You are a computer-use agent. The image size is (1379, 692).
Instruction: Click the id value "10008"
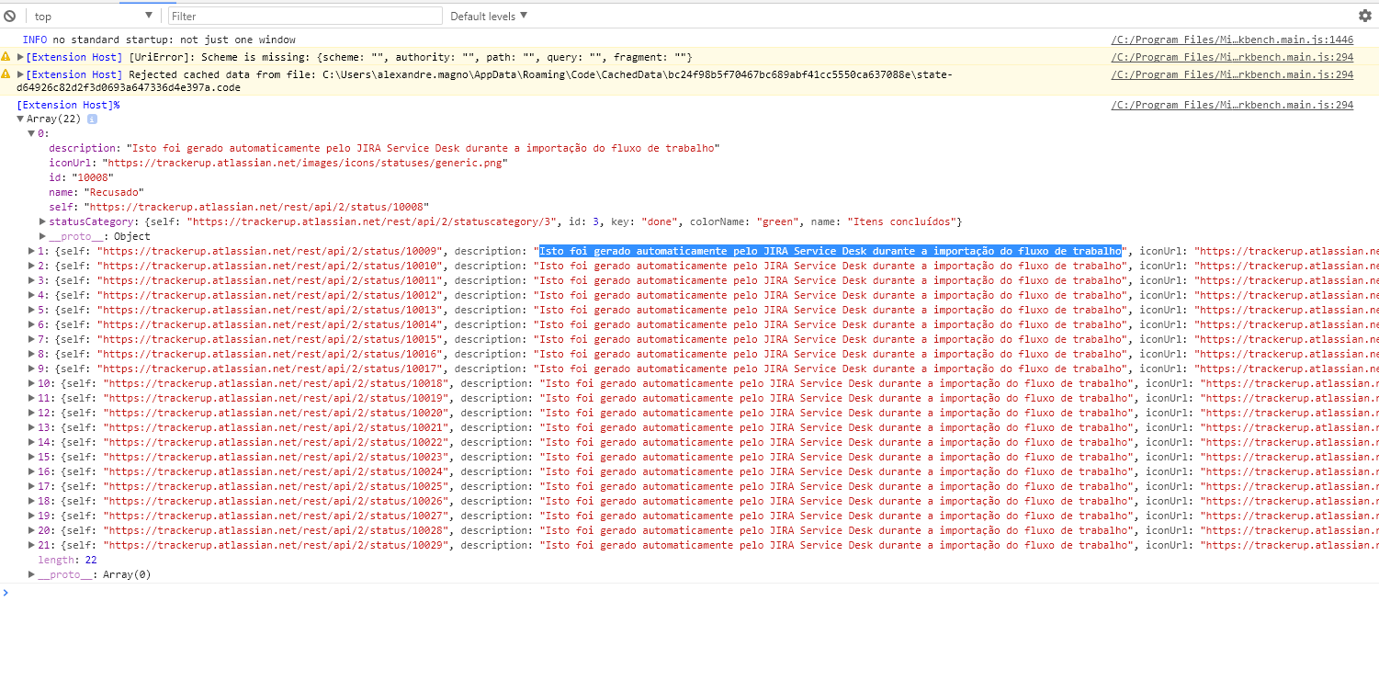[92, 177]
